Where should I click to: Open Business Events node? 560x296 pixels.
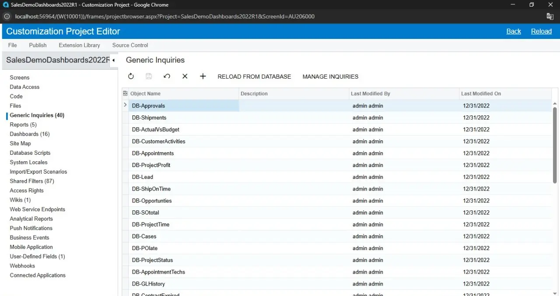click(29, 237)
